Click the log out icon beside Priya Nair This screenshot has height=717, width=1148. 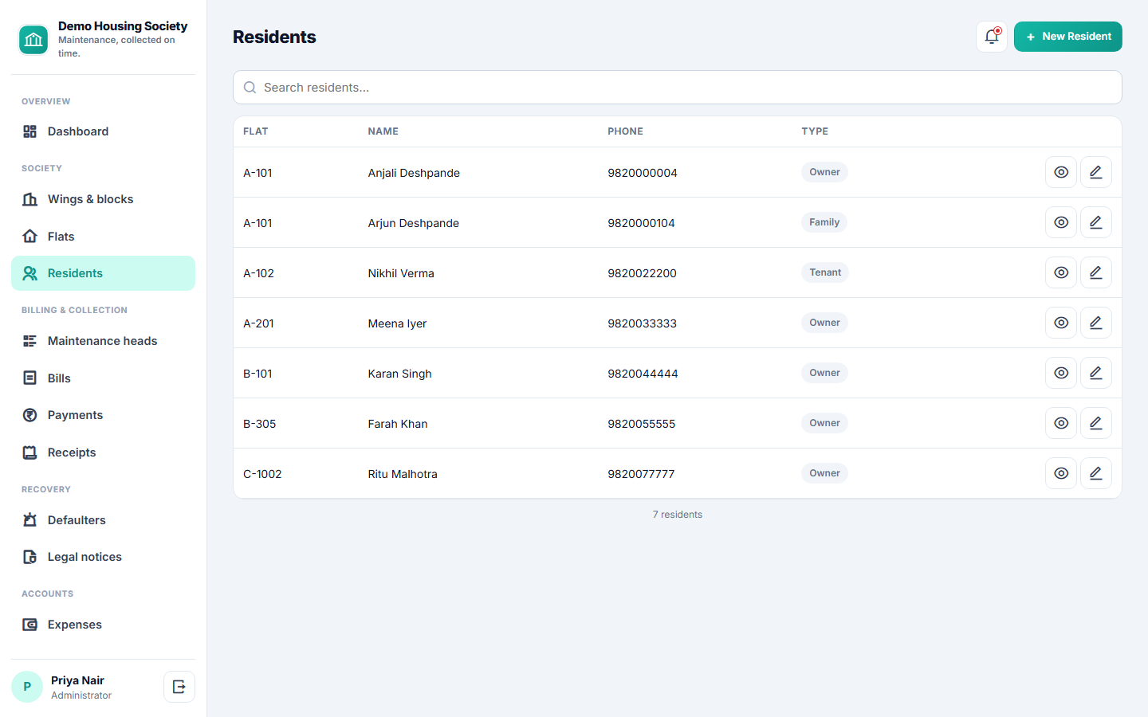point(179,687)
